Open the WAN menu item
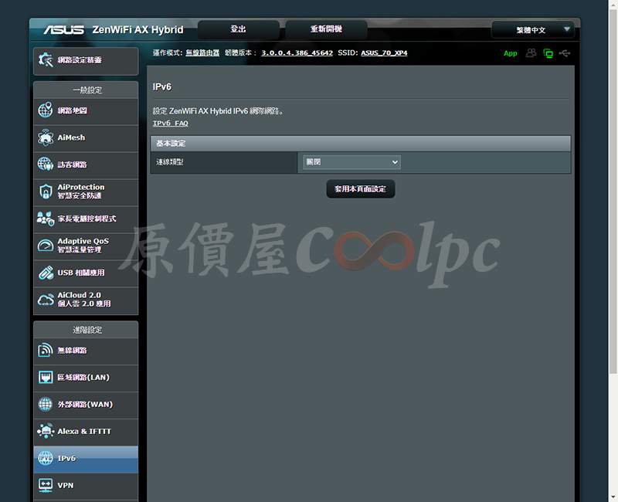 [86, 405]
